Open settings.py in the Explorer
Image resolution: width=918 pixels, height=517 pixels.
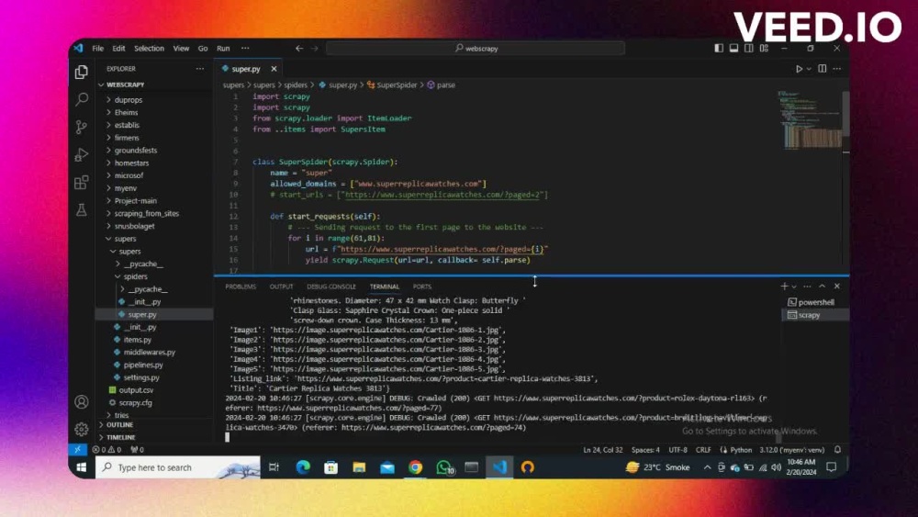(x=141, y=377)
